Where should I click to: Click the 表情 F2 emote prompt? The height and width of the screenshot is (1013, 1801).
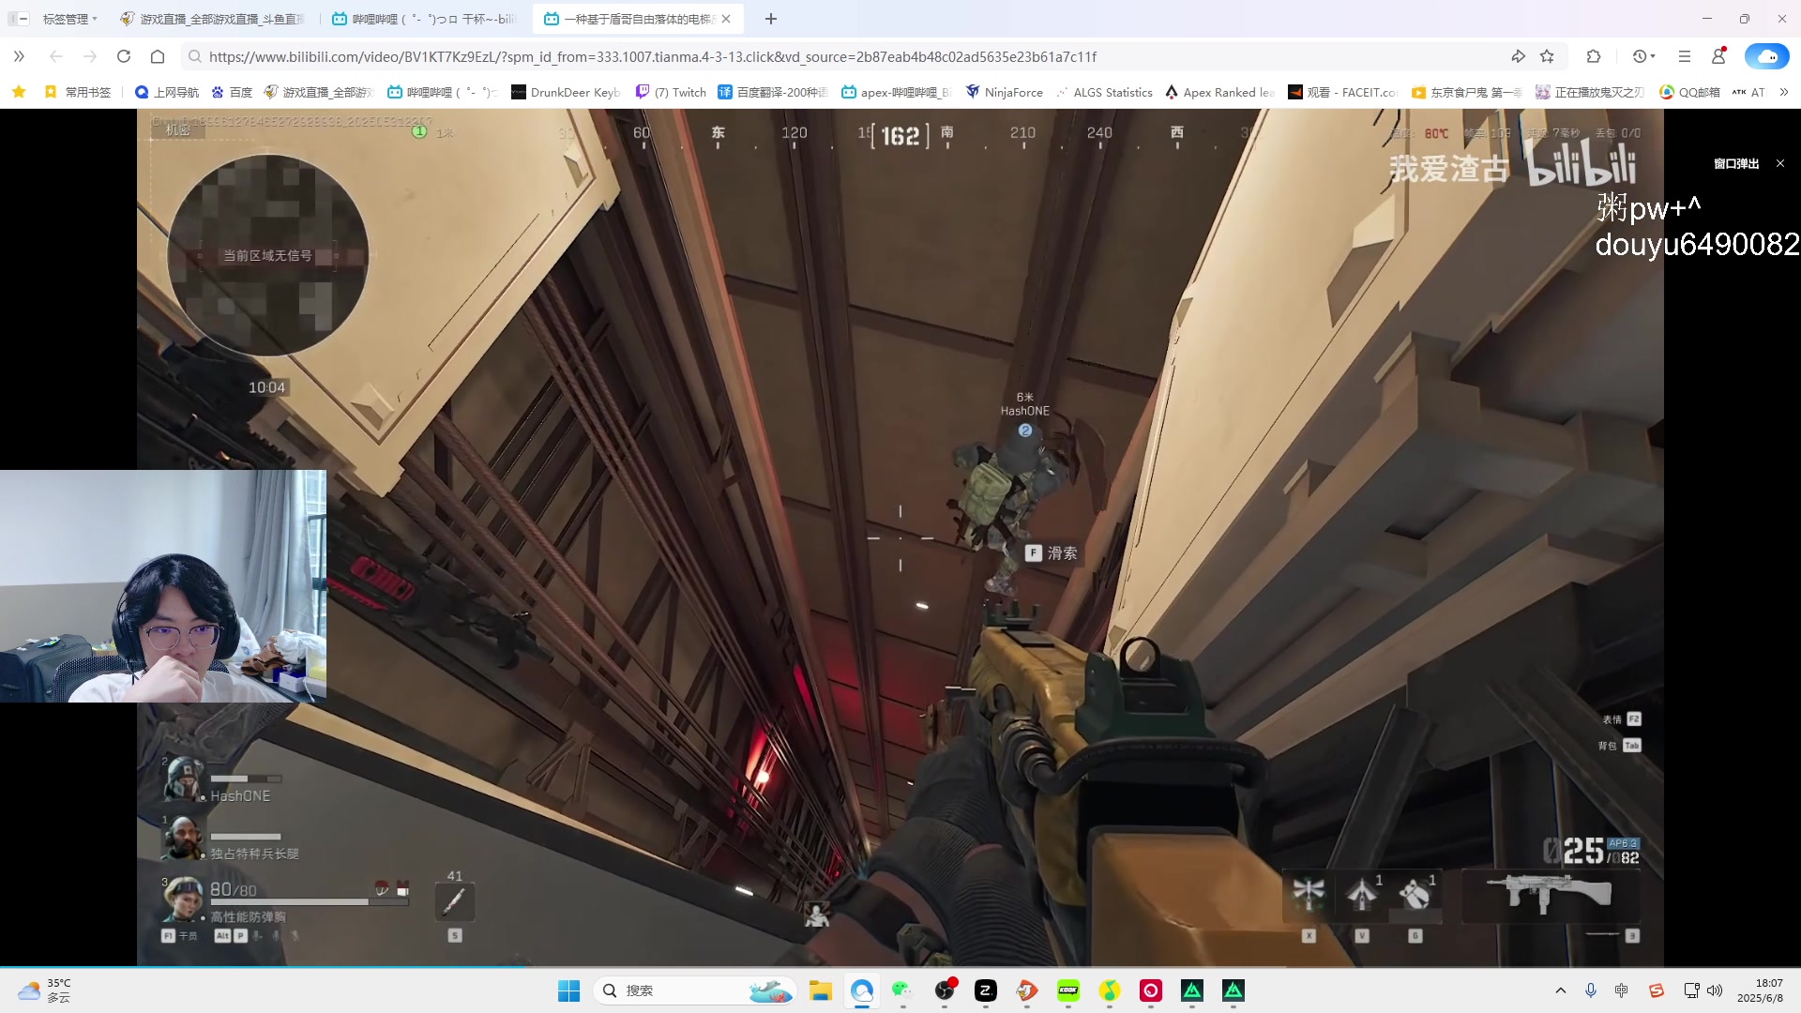(x=1622, y=719)
